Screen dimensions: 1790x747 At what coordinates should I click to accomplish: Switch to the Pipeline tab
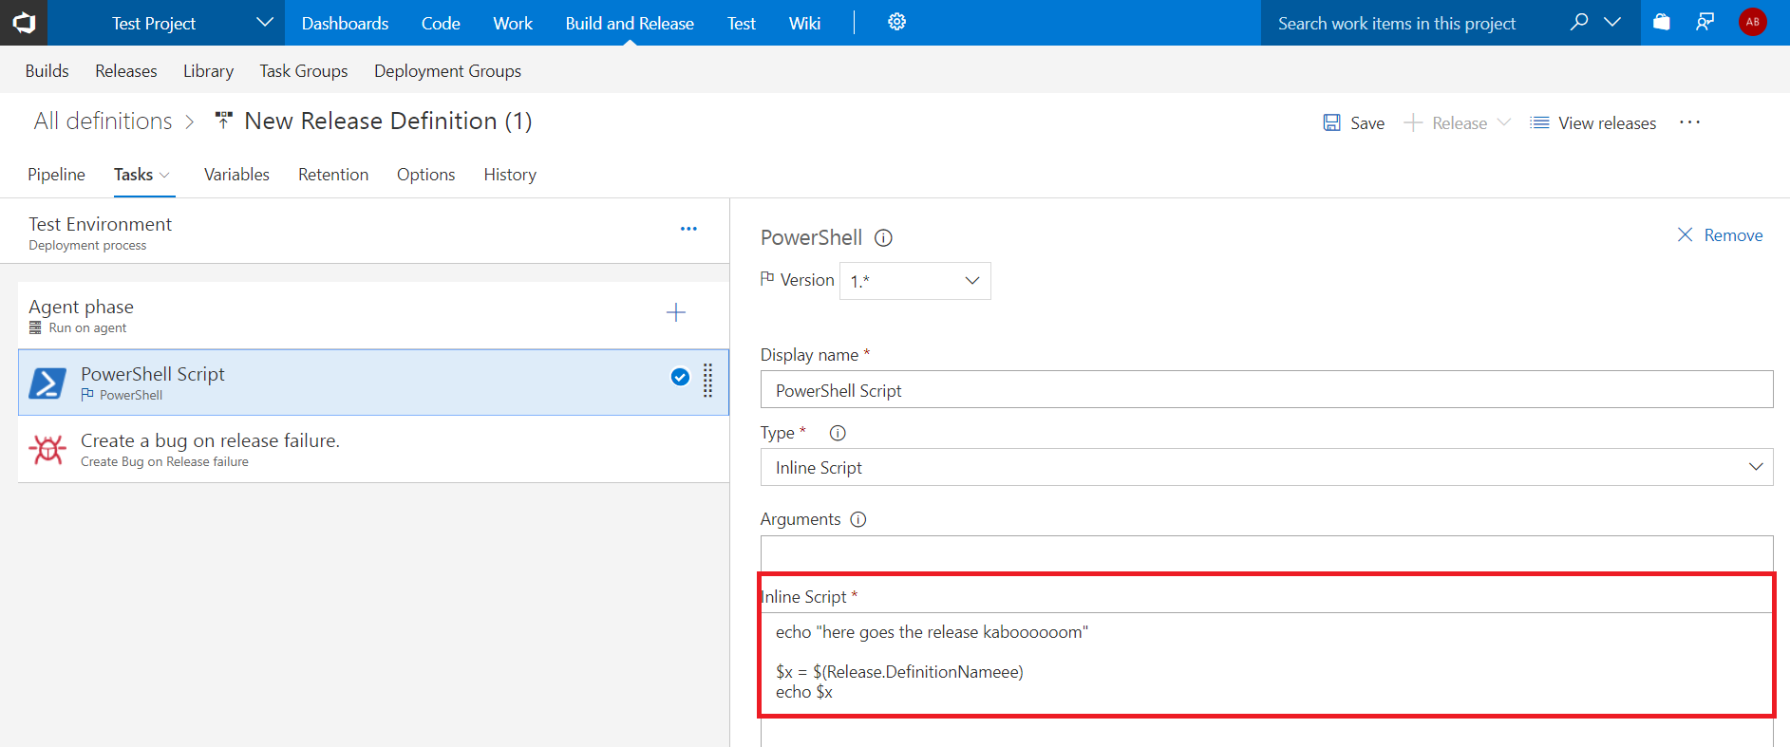point(56,175)
